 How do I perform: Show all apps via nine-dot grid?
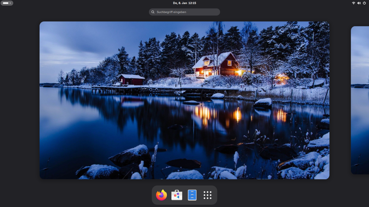(208, 195)
